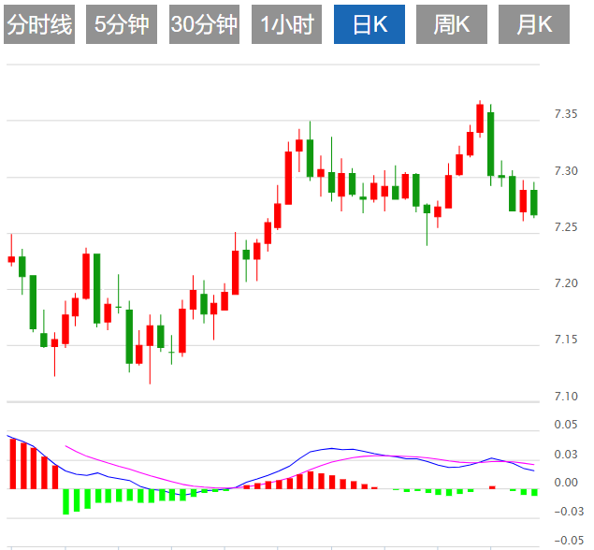Click the 7.30 price axis label
Viewport: 594px width, 550px height.
tap(566, 171)
